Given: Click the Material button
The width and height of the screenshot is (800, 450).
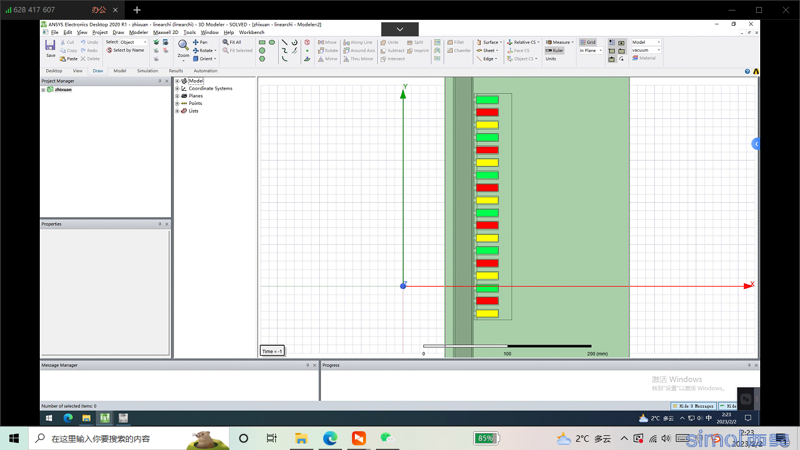Looking at the screenshot, I should 644,58.
